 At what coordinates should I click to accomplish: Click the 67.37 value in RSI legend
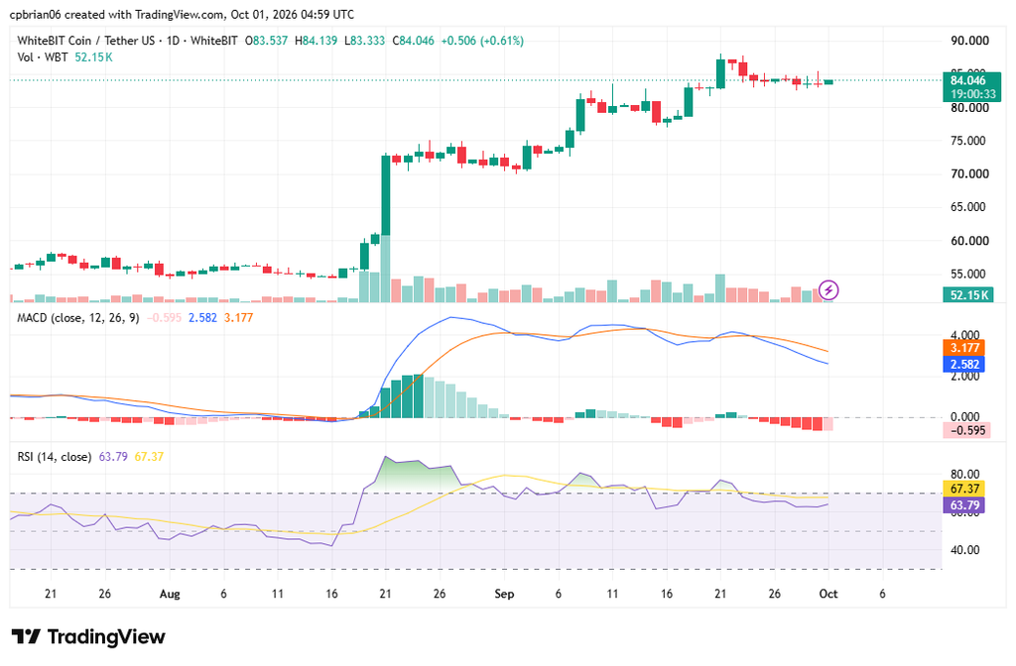click(x=149, y=457)
